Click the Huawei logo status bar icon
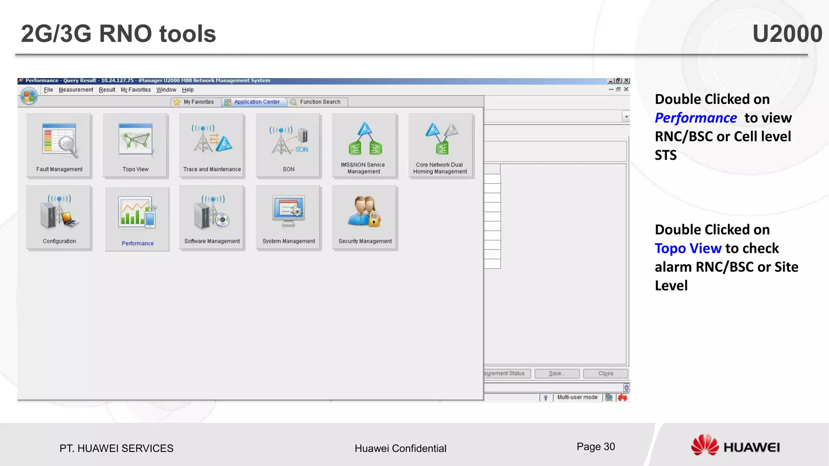The image size is (829, 466). coord(623,398)
